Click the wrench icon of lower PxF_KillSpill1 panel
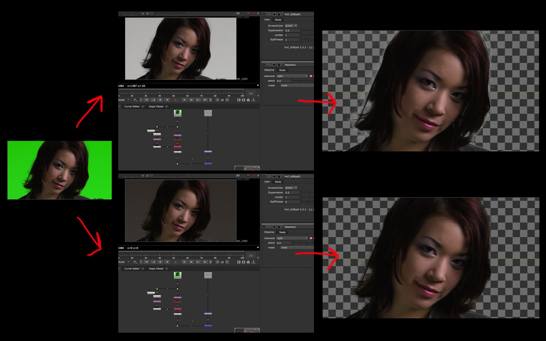 [x=279, y=176]
